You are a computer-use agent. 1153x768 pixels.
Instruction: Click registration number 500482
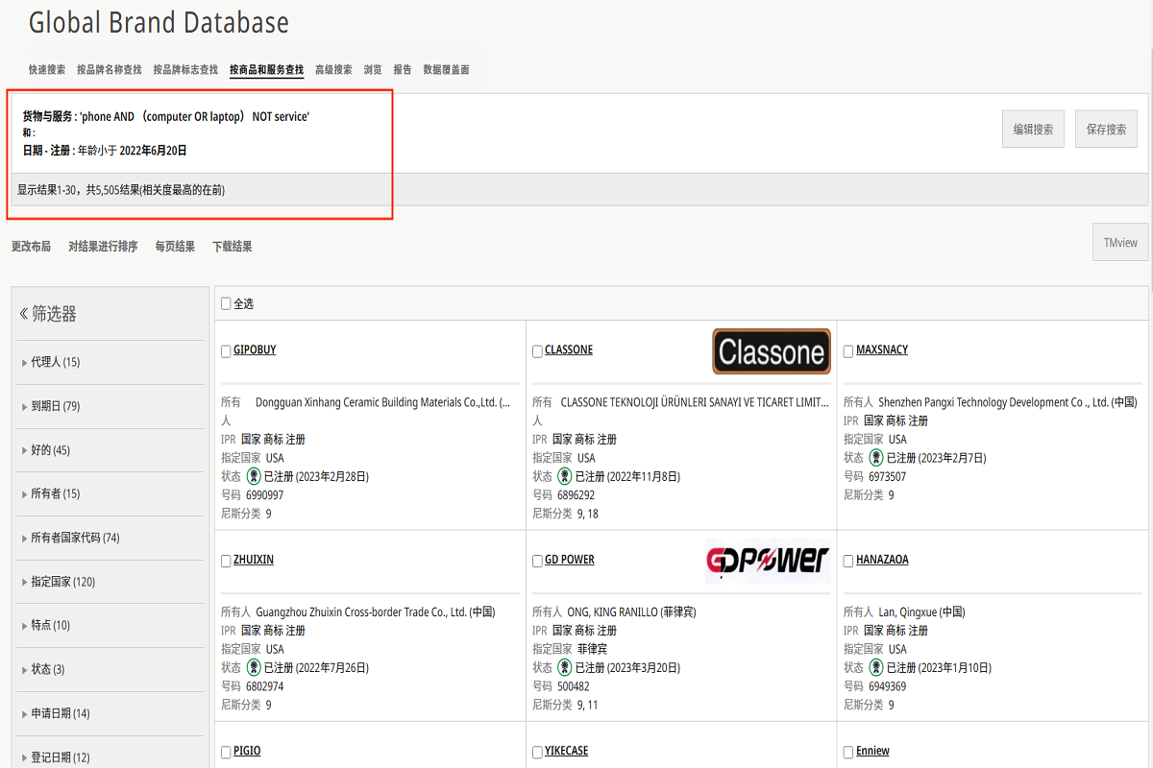point(574,686)
